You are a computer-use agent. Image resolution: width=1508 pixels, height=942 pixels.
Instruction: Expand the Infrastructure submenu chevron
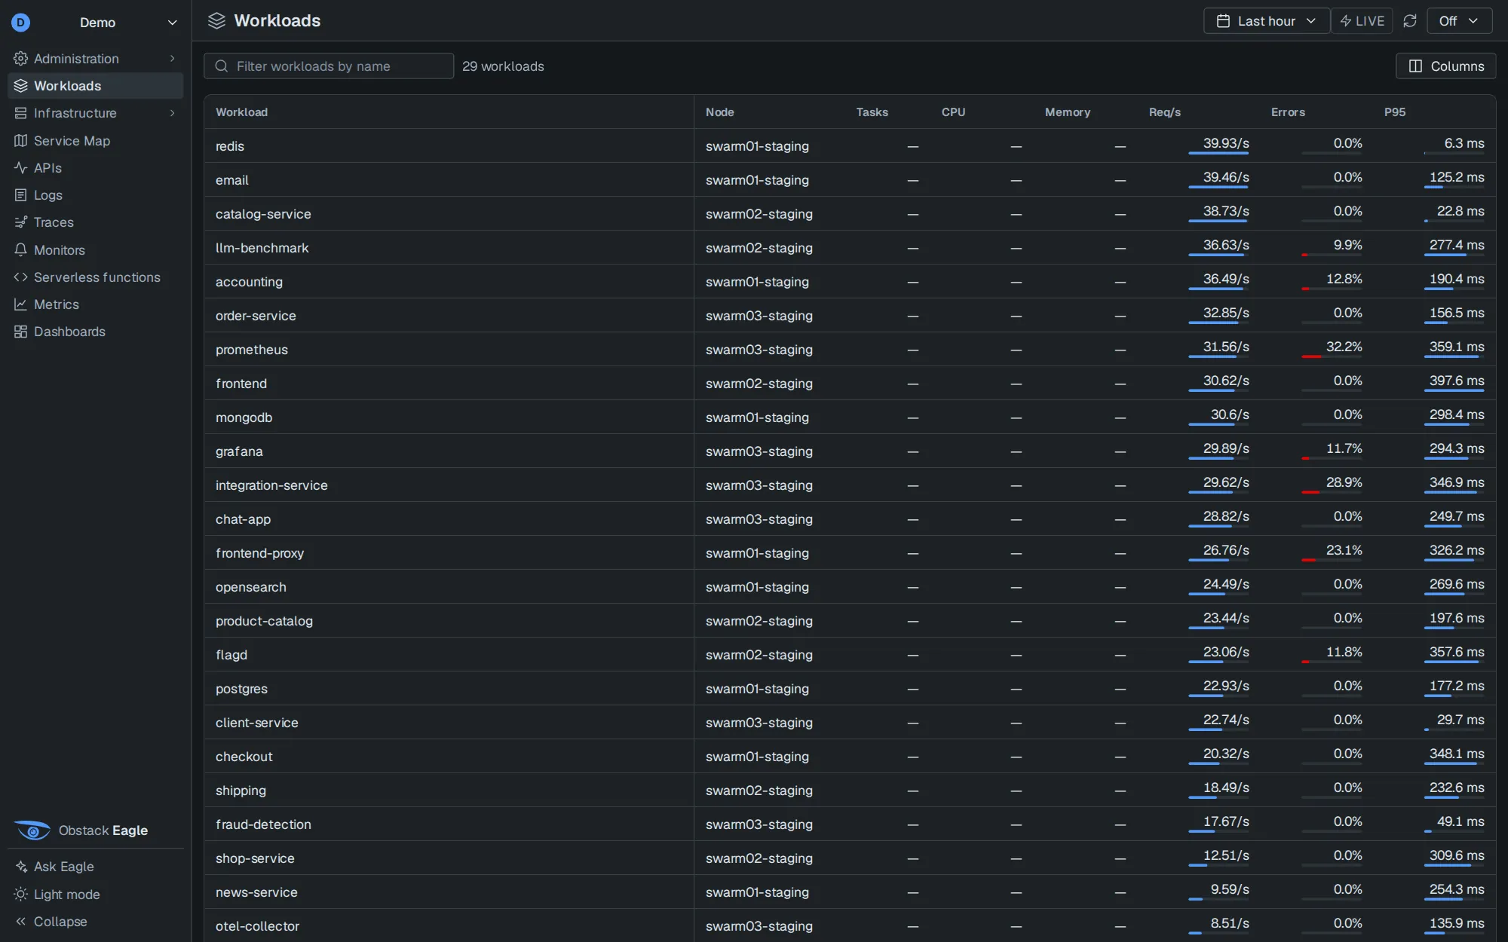(173, 113)
